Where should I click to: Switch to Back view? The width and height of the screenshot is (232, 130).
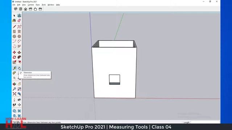pos(36,9)
